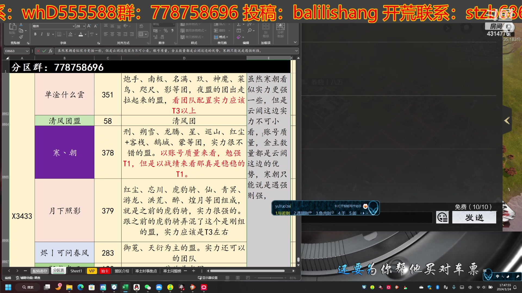Image resolution: width=522 pixels, height=293 pixels.
Task: Toggle Italic formatting
Action: 42,34
